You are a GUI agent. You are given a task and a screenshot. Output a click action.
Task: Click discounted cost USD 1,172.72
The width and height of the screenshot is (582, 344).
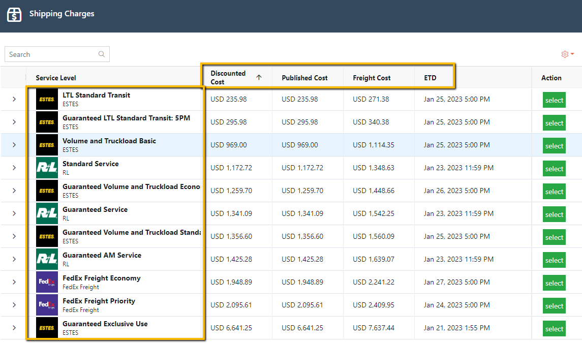231,168
